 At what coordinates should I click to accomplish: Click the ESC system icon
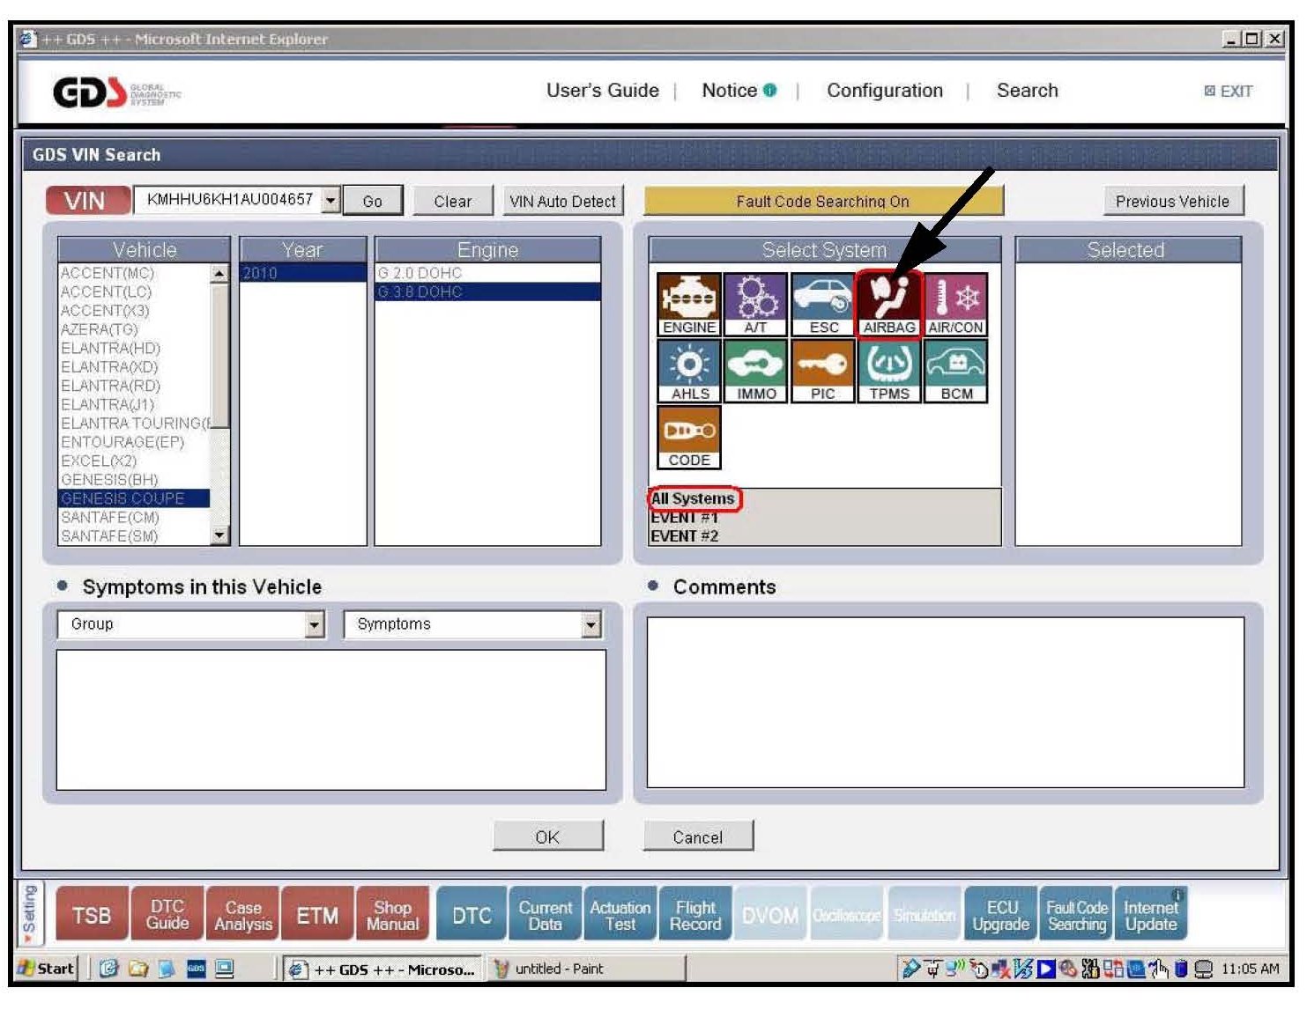822,304
